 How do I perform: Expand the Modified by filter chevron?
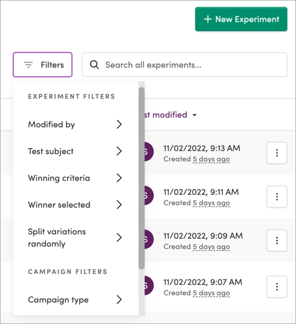coord(119,124)
